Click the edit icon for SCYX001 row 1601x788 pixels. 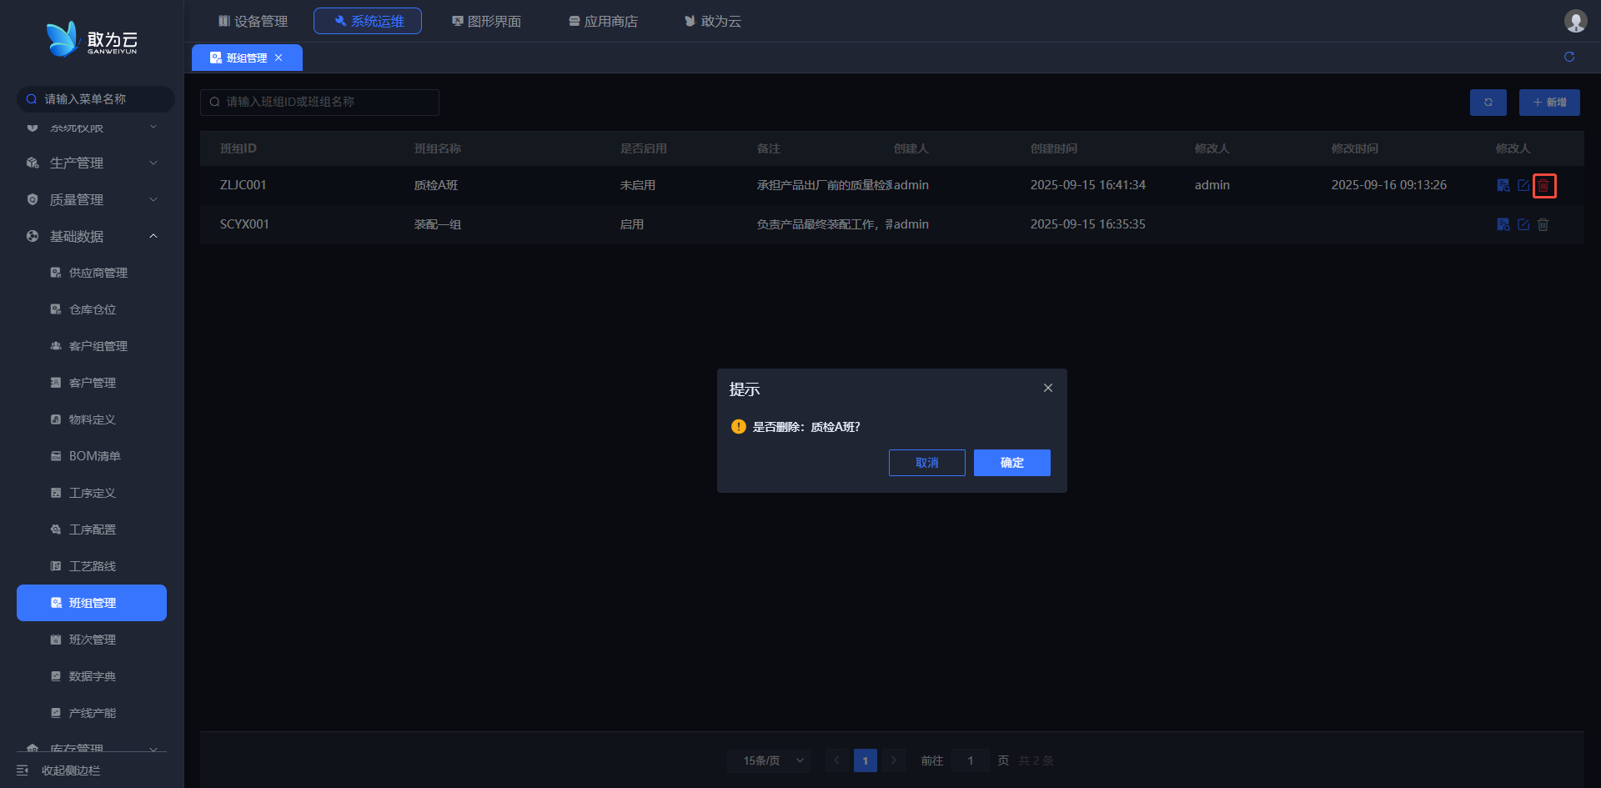[x=1523, y=224]
